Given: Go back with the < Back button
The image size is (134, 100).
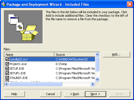Looking at the screenshot, I should [x=75, y=94].
